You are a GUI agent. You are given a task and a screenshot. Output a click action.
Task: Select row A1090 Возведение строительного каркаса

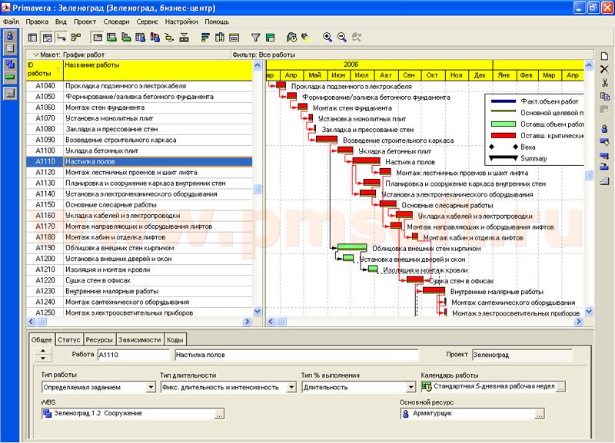139,140
